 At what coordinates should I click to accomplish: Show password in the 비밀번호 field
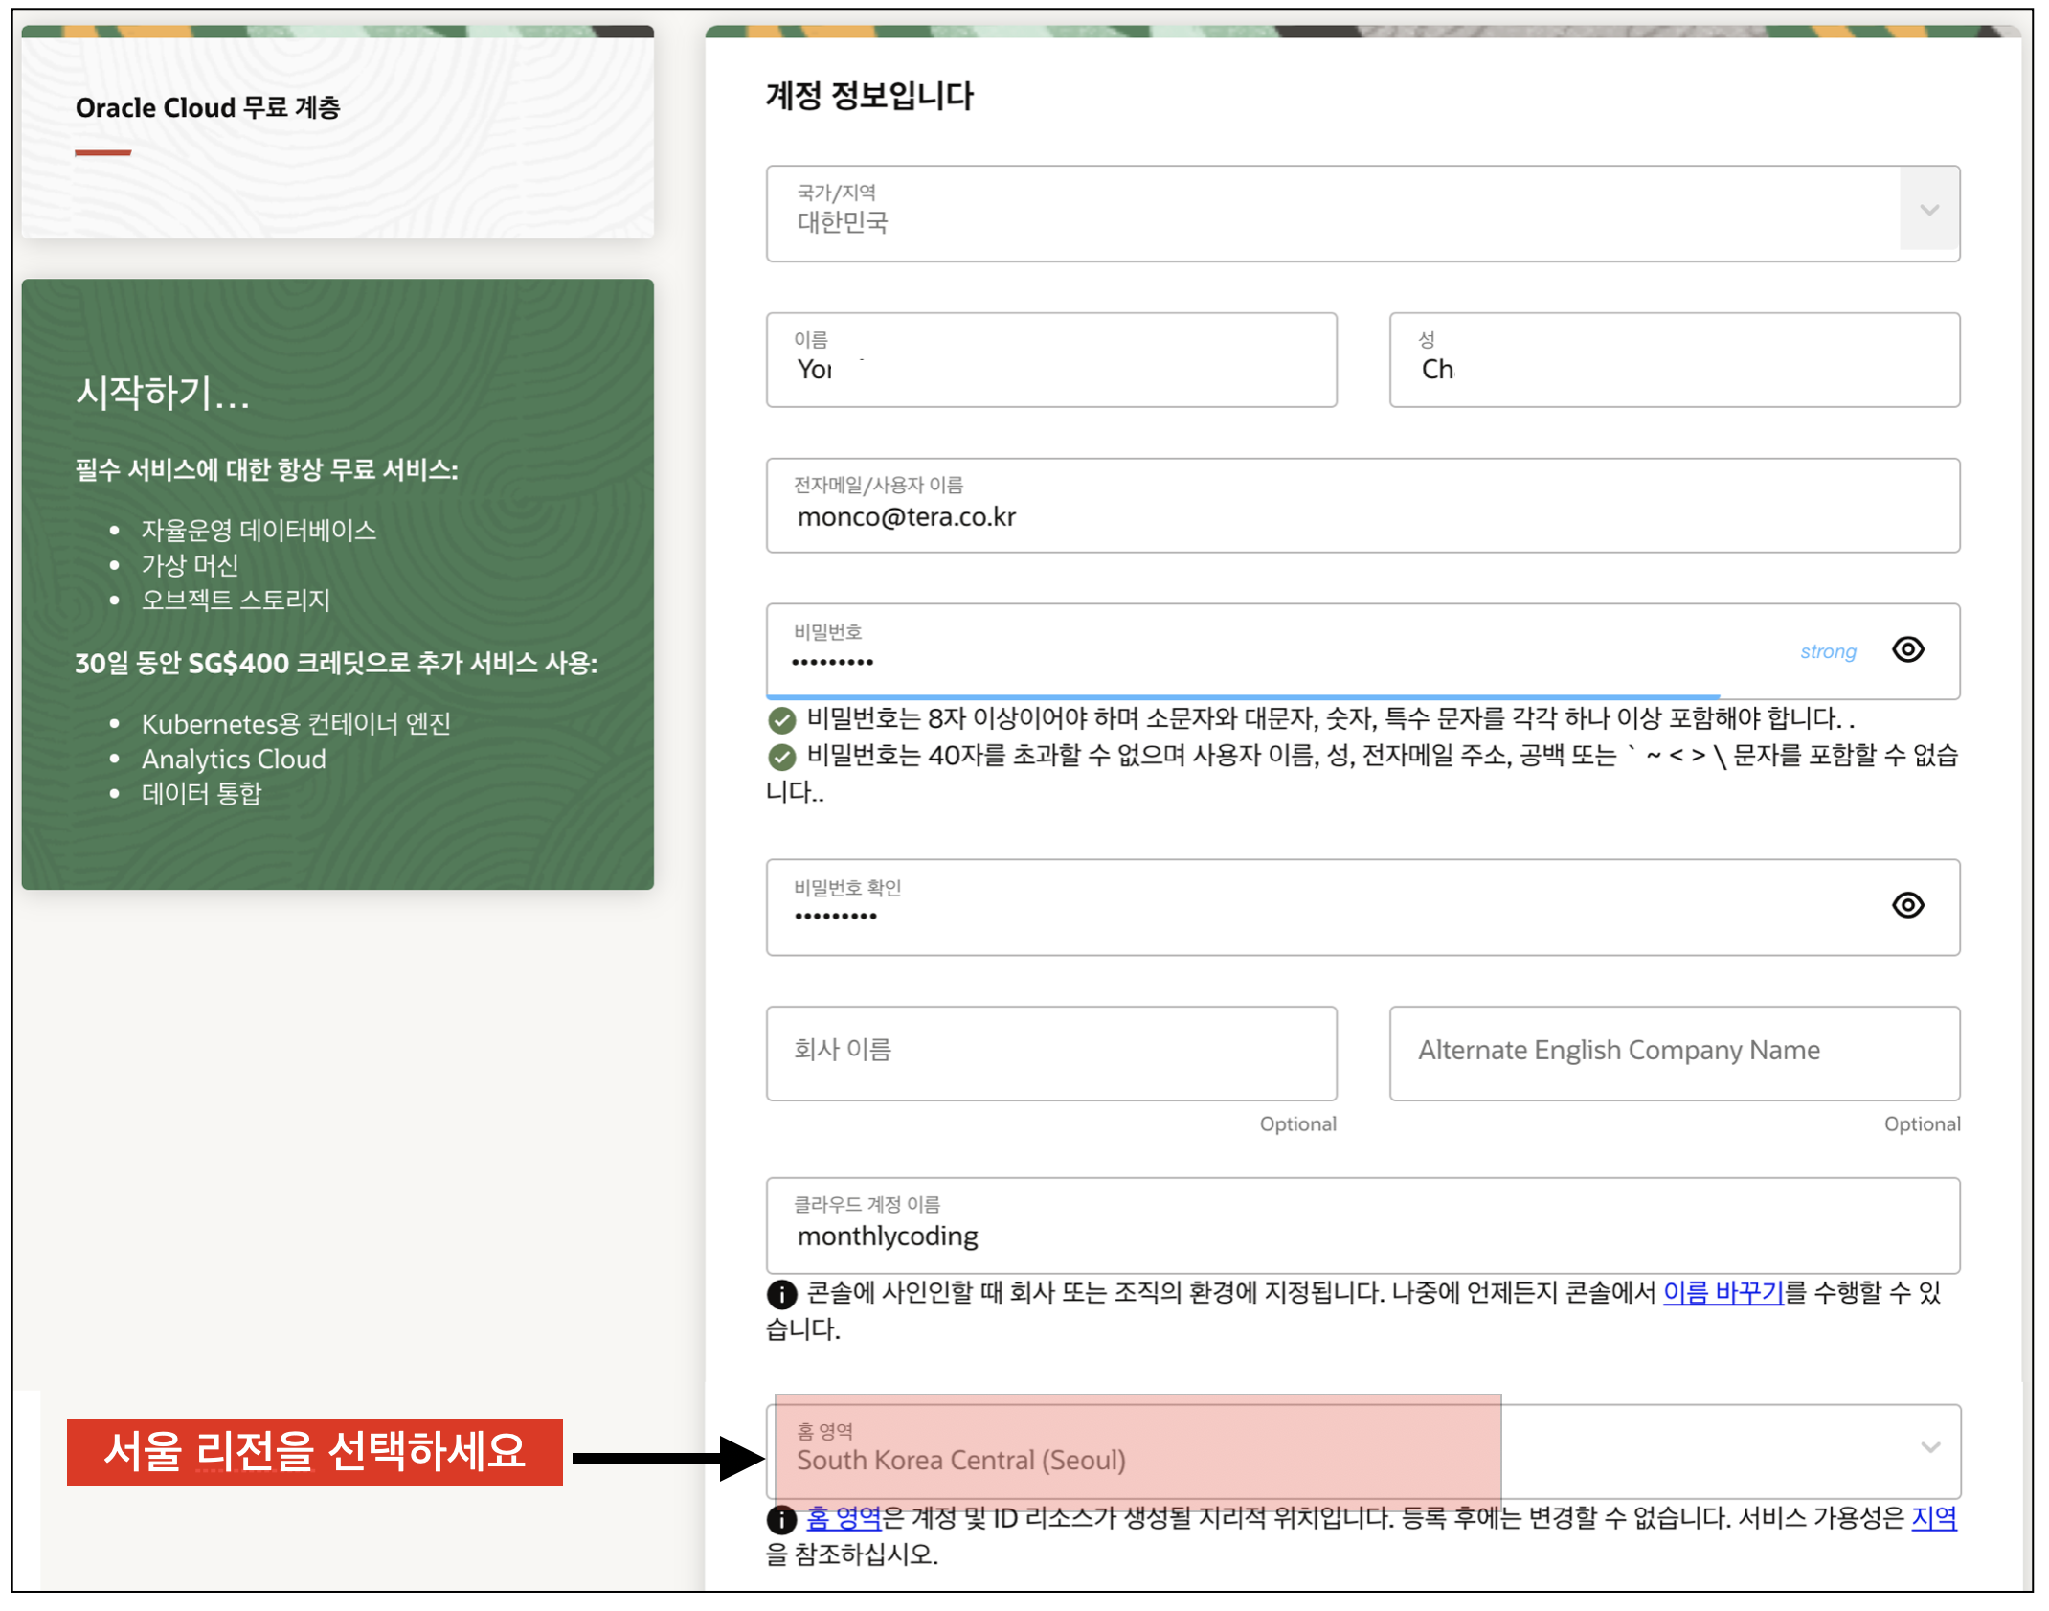pyautogui.click(x=1907, y=650)
